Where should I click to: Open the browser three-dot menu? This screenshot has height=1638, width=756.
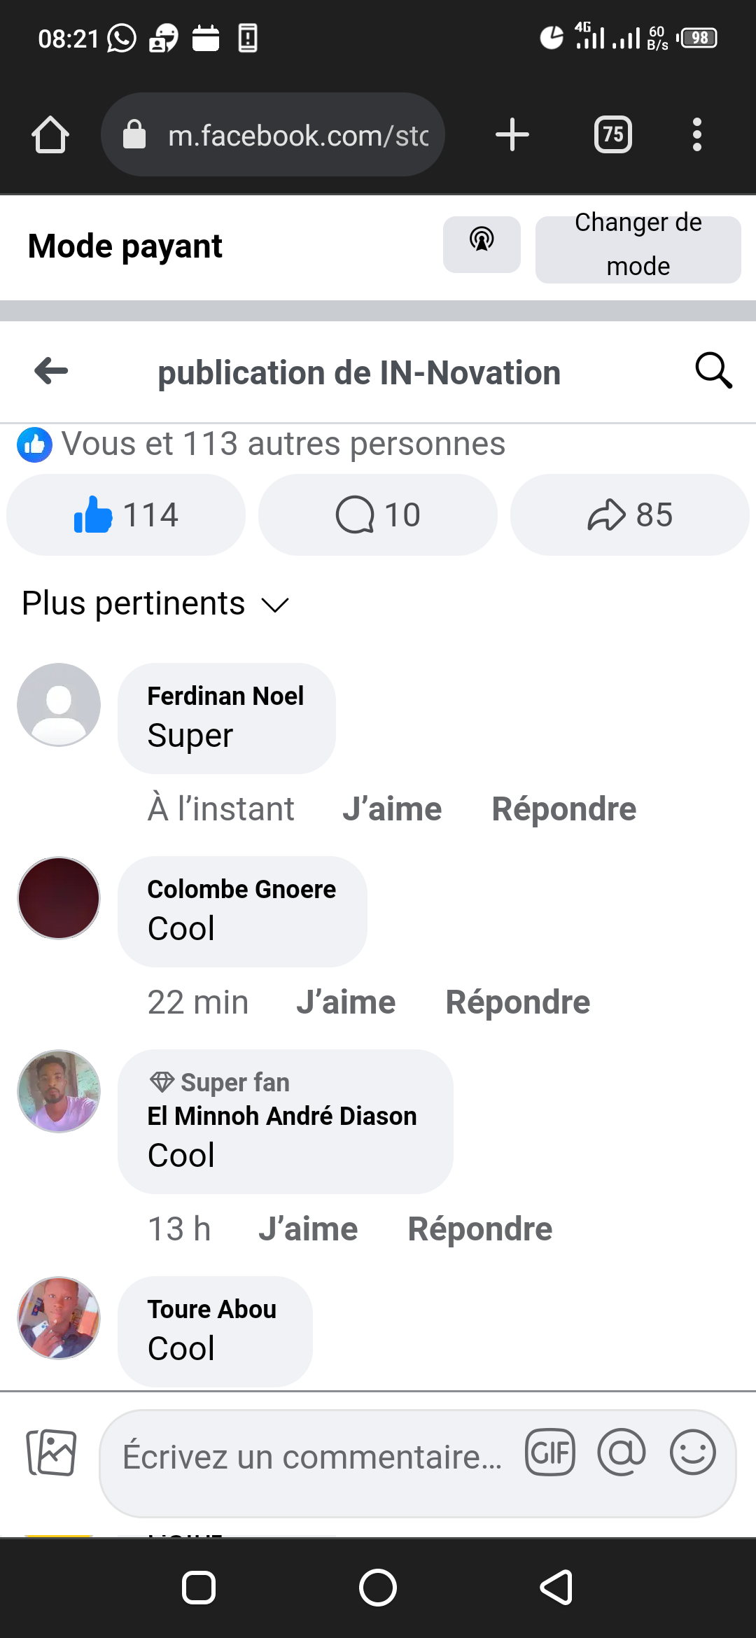pos(696,134)
